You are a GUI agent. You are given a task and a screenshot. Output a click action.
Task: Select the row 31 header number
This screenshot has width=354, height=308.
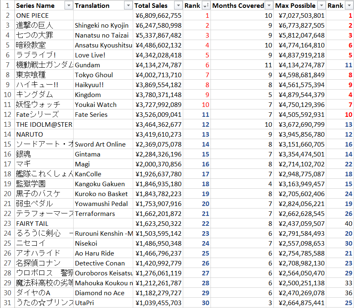tap(7, 303)
